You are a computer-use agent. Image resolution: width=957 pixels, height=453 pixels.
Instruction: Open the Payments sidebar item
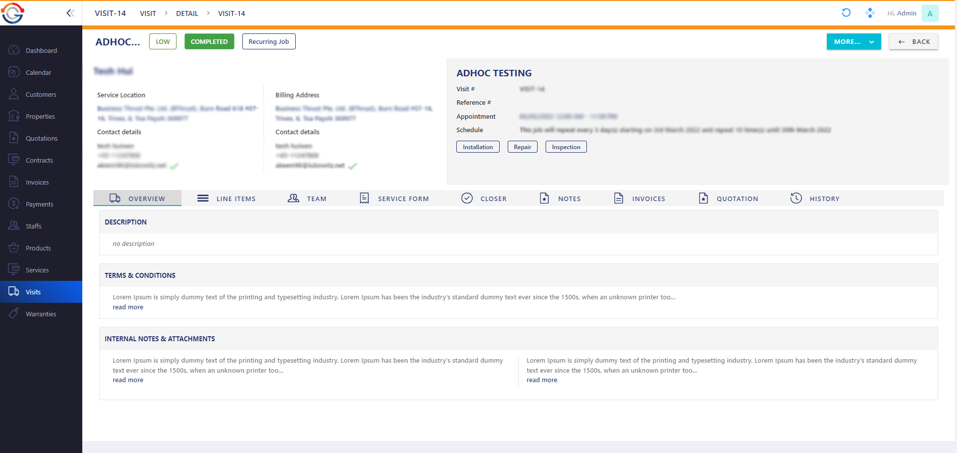[x=39, y=204]
